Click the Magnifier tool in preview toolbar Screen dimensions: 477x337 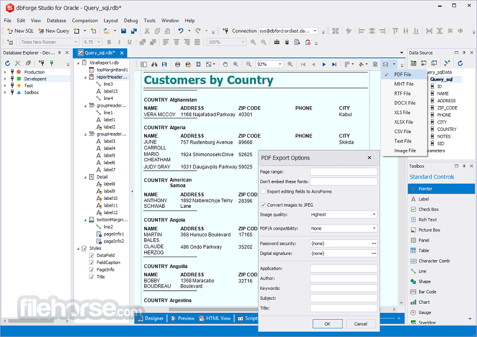236,64
